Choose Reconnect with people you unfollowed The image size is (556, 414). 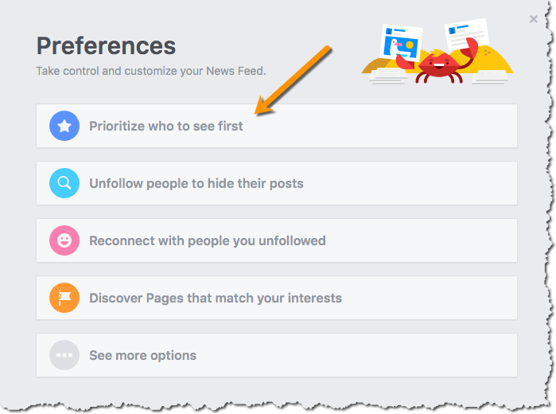[x=208, y=240]
